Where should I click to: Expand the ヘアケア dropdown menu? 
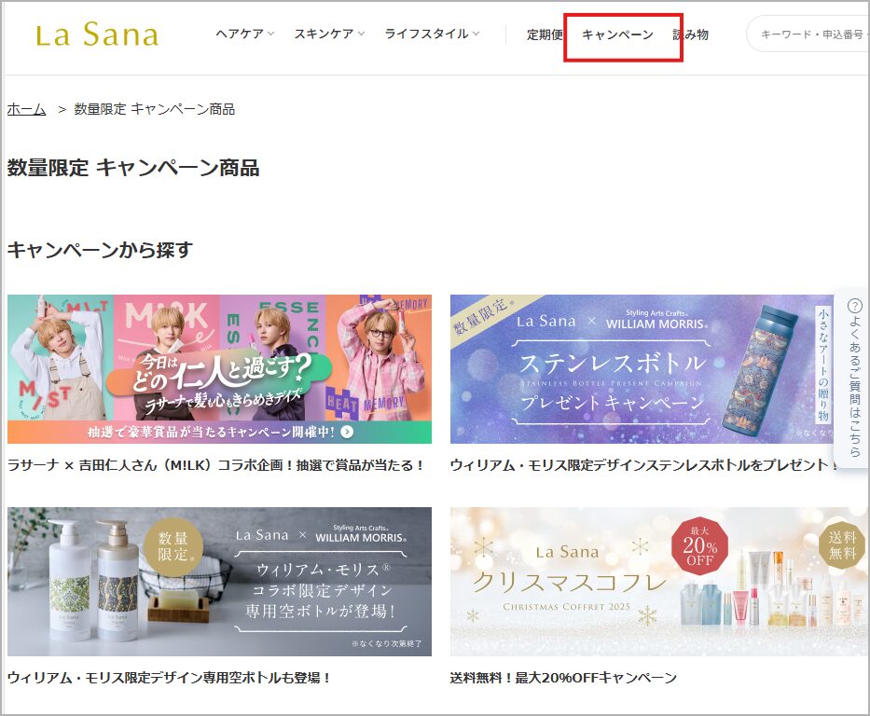pos(244,34)
